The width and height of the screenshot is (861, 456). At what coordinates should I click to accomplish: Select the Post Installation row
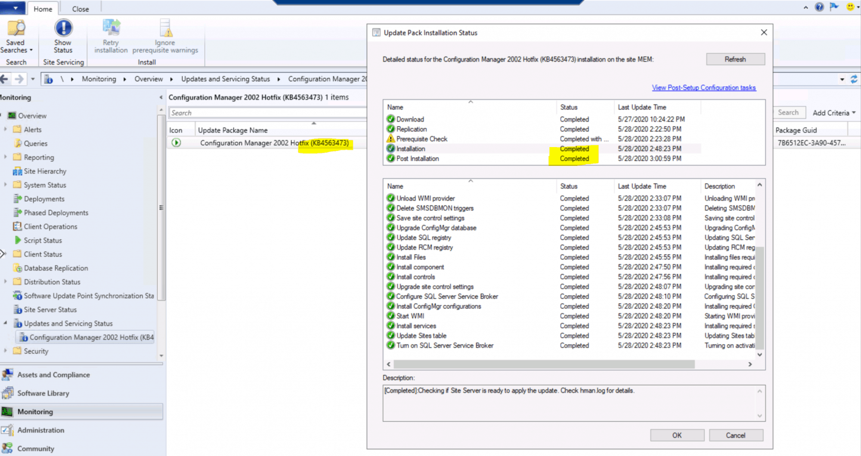[x=542, y=159]
